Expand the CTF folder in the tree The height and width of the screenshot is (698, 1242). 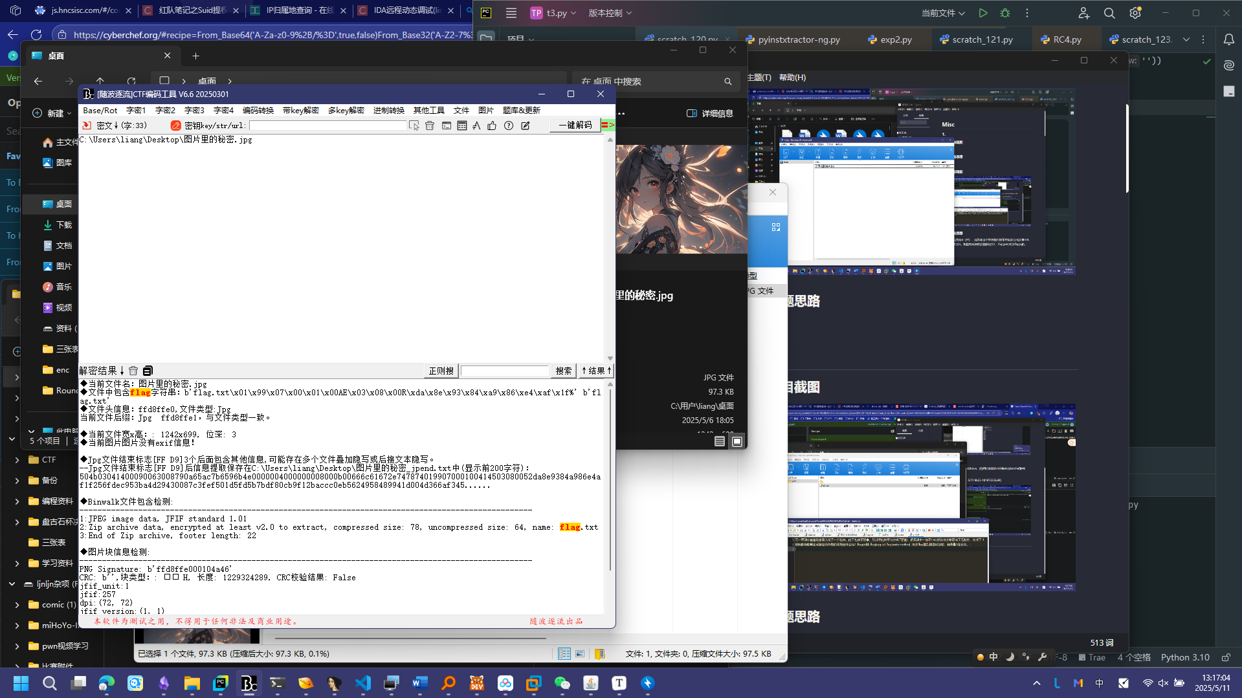17,460
